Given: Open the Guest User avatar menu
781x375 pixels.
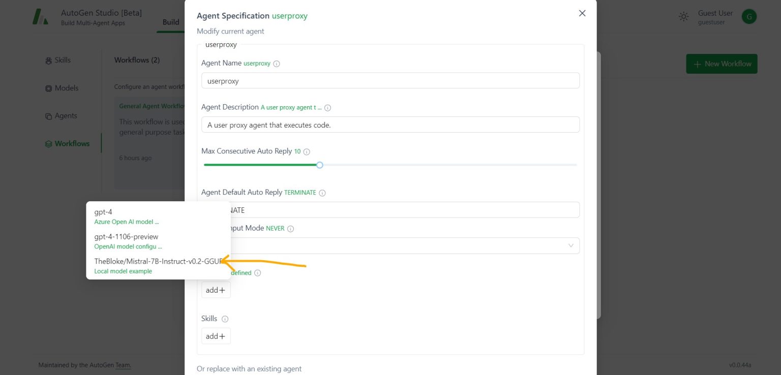Looking at the screenshot, I should coord(748,16).
